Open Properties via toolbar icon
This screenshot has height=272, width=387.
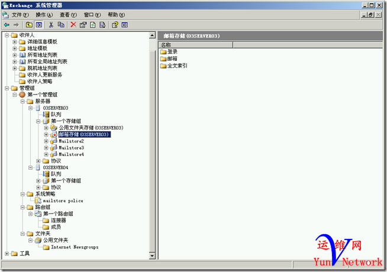(83, 25)
